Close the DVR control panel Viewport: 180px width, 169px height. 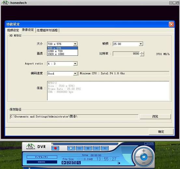coord(149,144)
